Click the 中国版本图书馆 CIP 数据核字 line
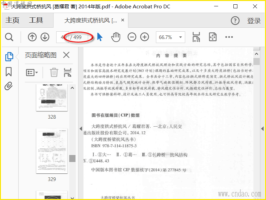 (x=139, y=170)
